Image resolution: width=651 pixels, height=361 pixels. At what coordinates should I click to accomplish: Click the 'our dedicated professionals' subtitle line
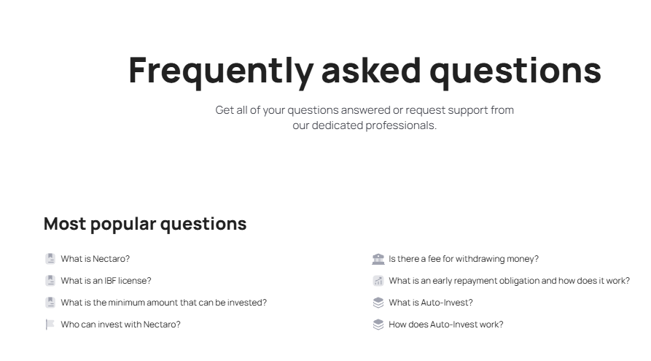tap(365, 125)
